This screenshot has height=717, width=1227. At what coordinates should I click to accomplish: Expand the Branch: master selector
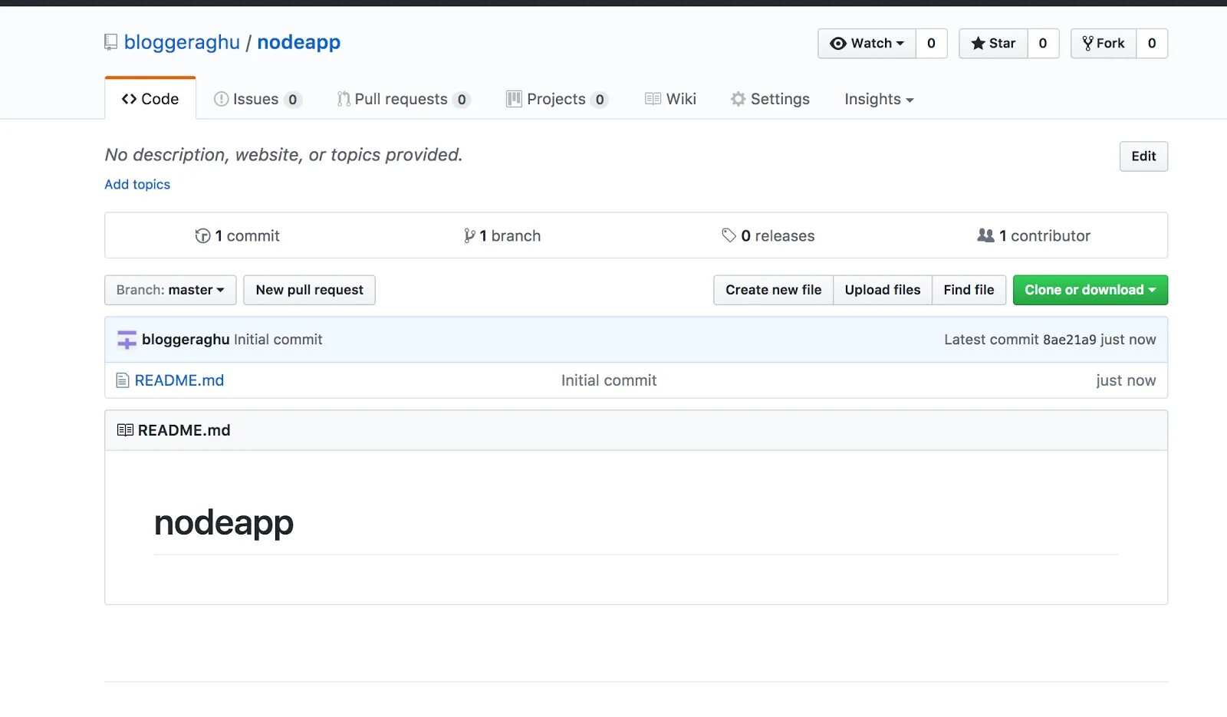170,290
